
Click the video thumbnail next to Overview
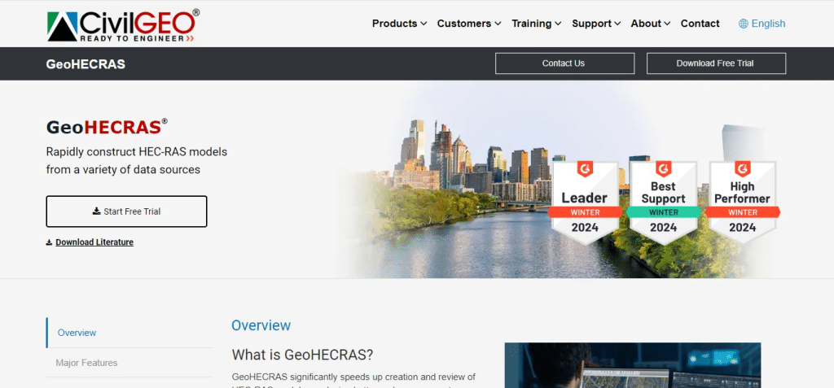(632, 365)
